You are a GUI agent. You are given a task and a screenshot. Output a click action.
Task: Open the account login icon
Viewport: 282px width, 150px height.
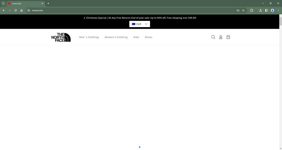221,37
